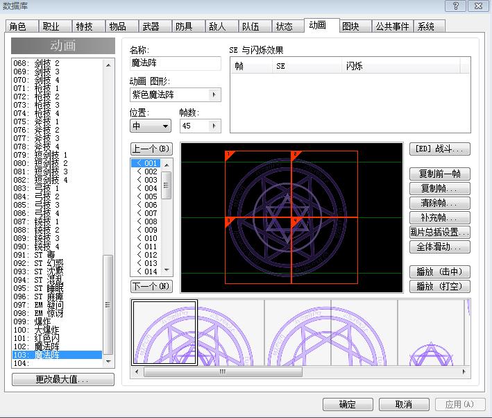Open 画片总括设置 dialog button
This screenshot has width=492, height=418.
coord(439,232)
